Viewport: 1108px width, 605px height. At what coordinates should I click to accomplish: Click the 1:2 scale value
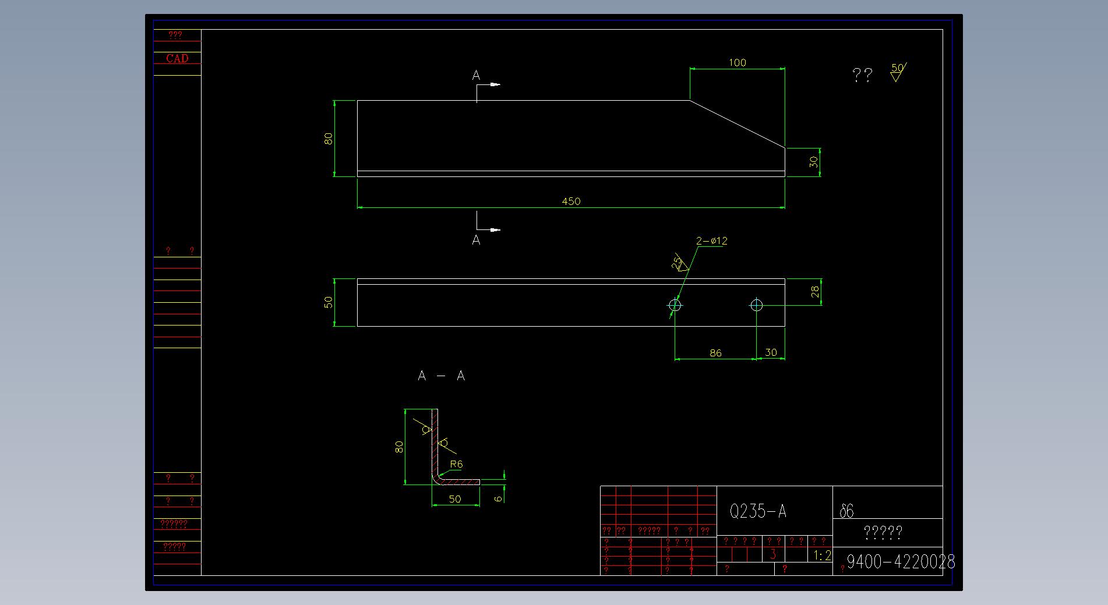[822, 556]
